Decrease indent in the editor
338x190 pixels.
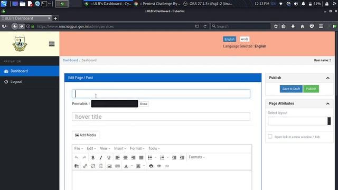(174, 157)
